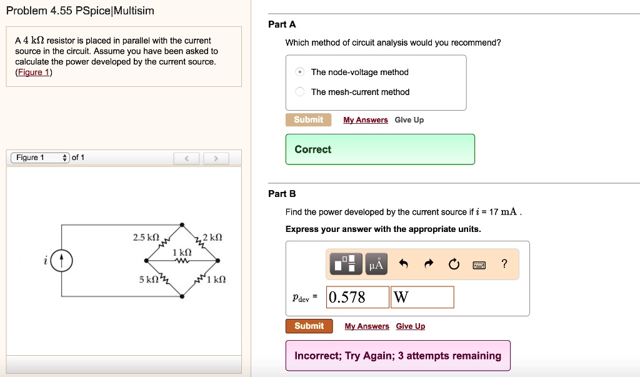Go to previous figure with left arrow
Image resolution: width=640 pixels, height=377 pixels.
(186, 158)
